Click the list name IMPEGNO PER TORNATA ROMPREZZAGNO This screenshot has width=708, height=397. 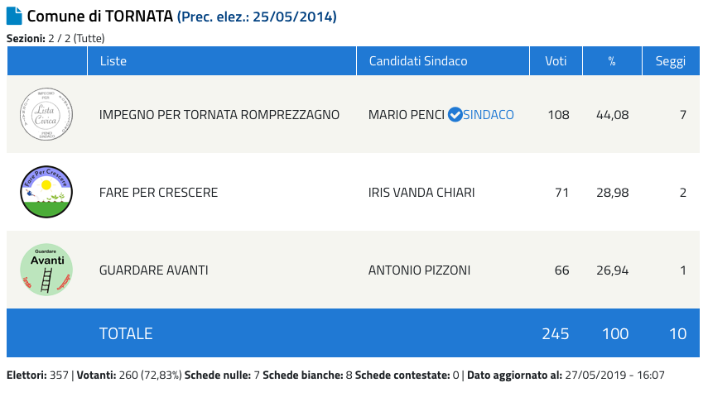click(219, 115)
